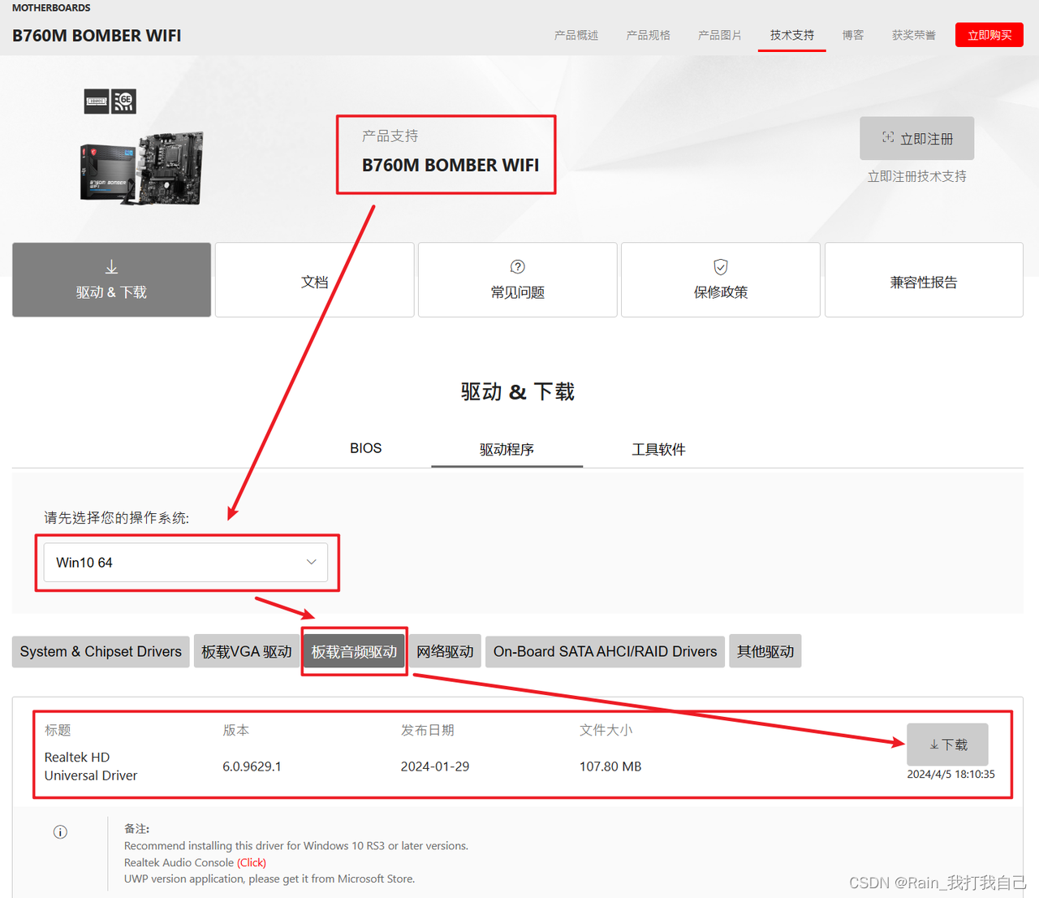This screenshot has height=898, width=1039.
Task: Open the 产品规格 nav tab
Action: coord(649,35)
